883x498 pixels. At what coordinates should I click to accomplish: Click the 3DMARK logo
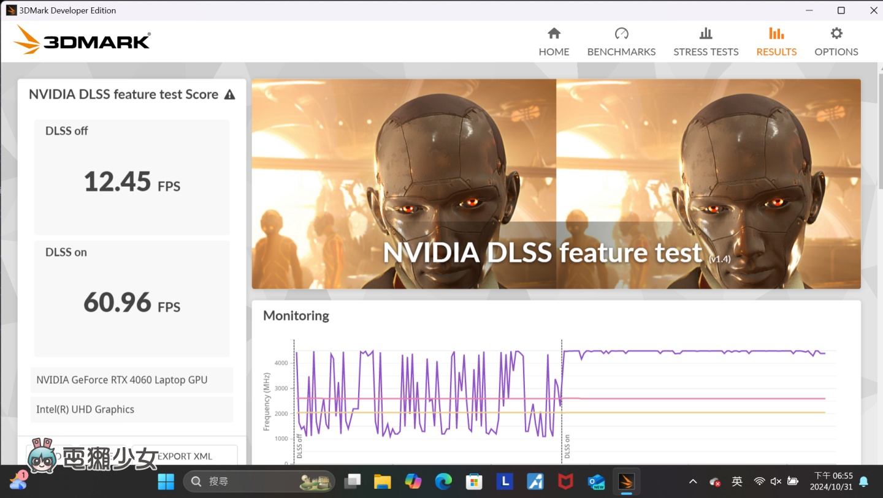coord(82,40)
